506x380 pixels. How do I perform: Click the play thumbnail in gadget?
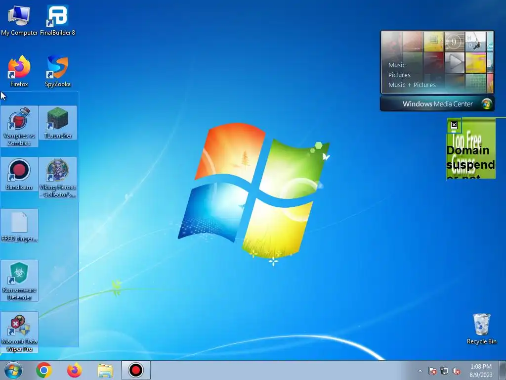pyautogui.click(x=455, y=62)
